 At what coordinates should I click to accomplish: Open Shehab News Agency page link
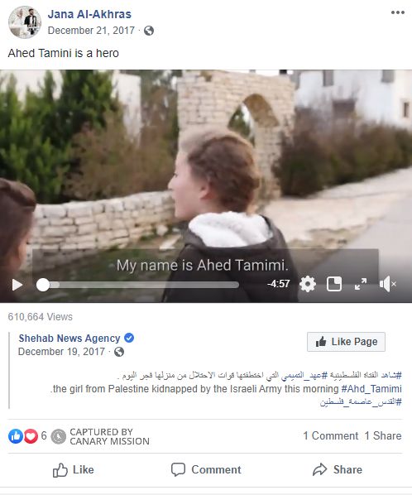click(x=69, y=338)
